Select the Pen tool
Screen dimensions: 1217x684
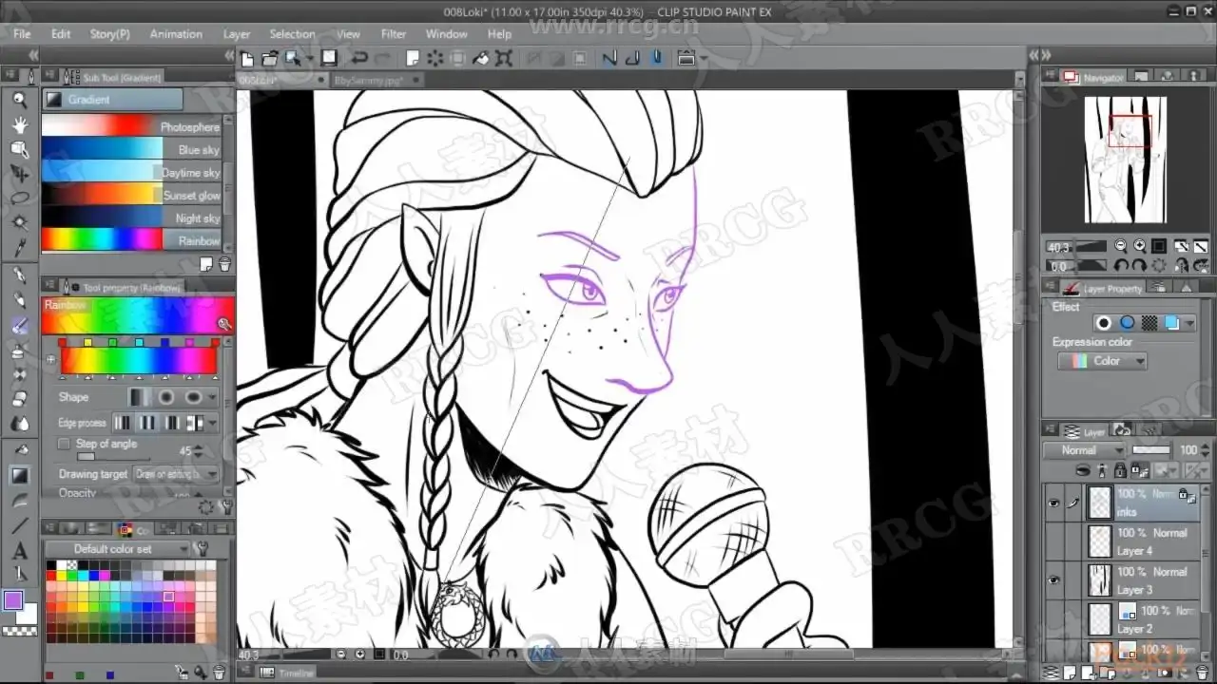[x=19, y=276]
